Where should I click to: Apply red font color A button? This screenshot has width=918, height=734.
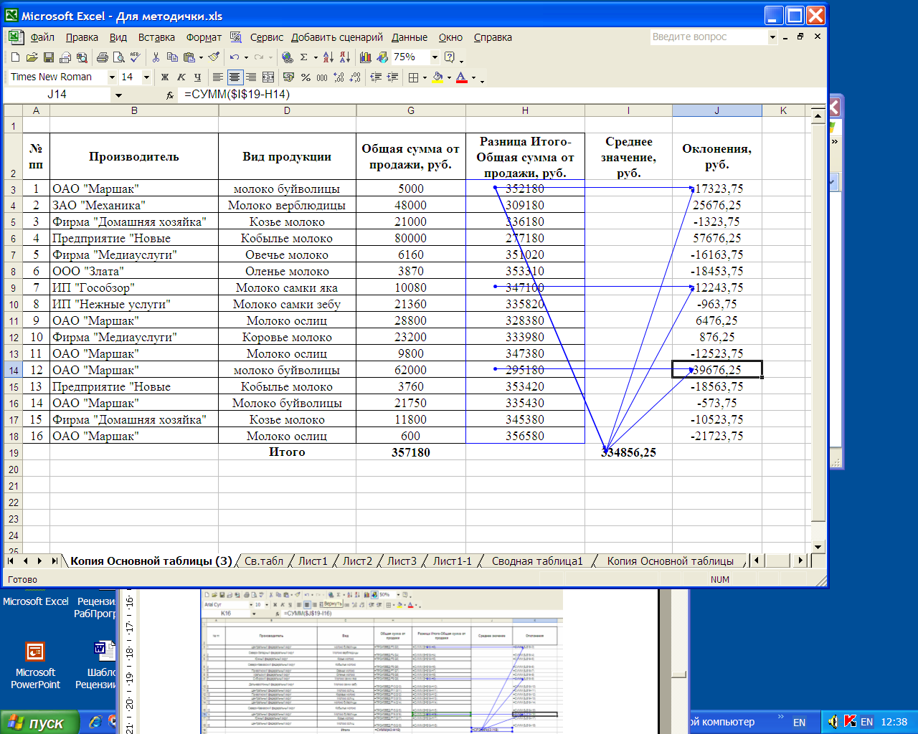(461, 77)
